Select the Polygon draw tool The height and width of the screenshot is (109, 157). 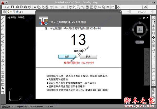pos(3,30)
